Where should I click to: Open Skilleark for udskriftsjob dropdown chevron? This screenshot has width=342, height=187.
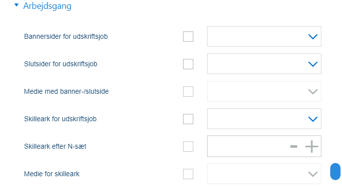point(313,119)
